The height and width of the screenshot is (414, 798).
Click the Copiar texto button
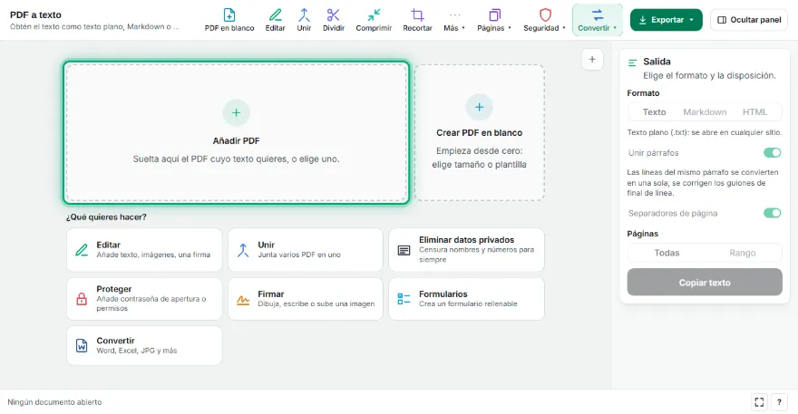click(705, 283)
